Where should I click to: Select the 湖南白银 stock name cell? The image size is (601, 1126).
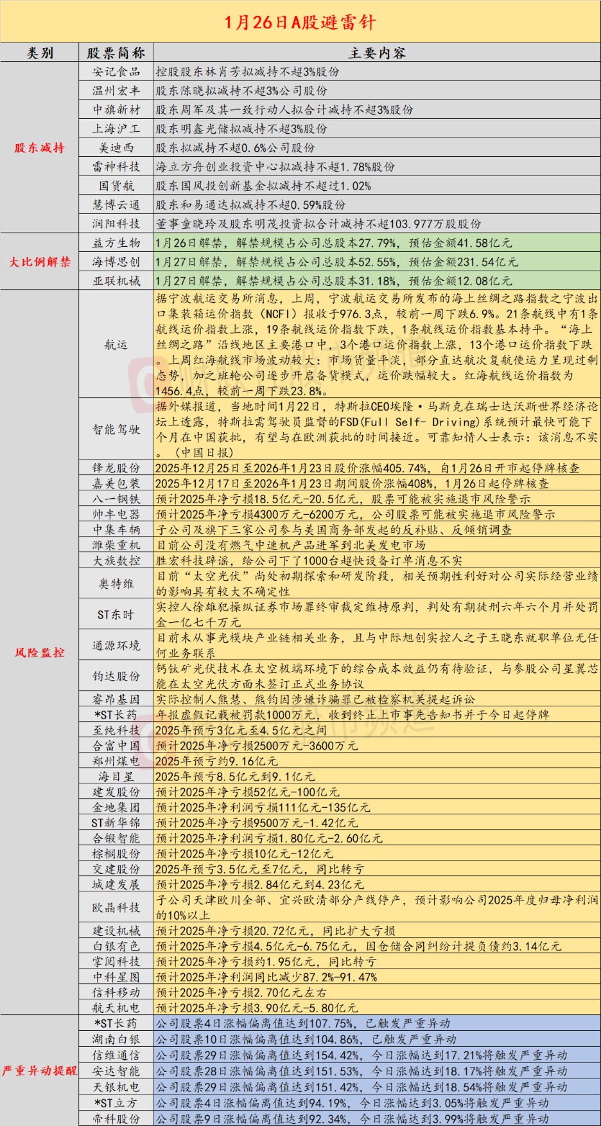point(116,1039)
